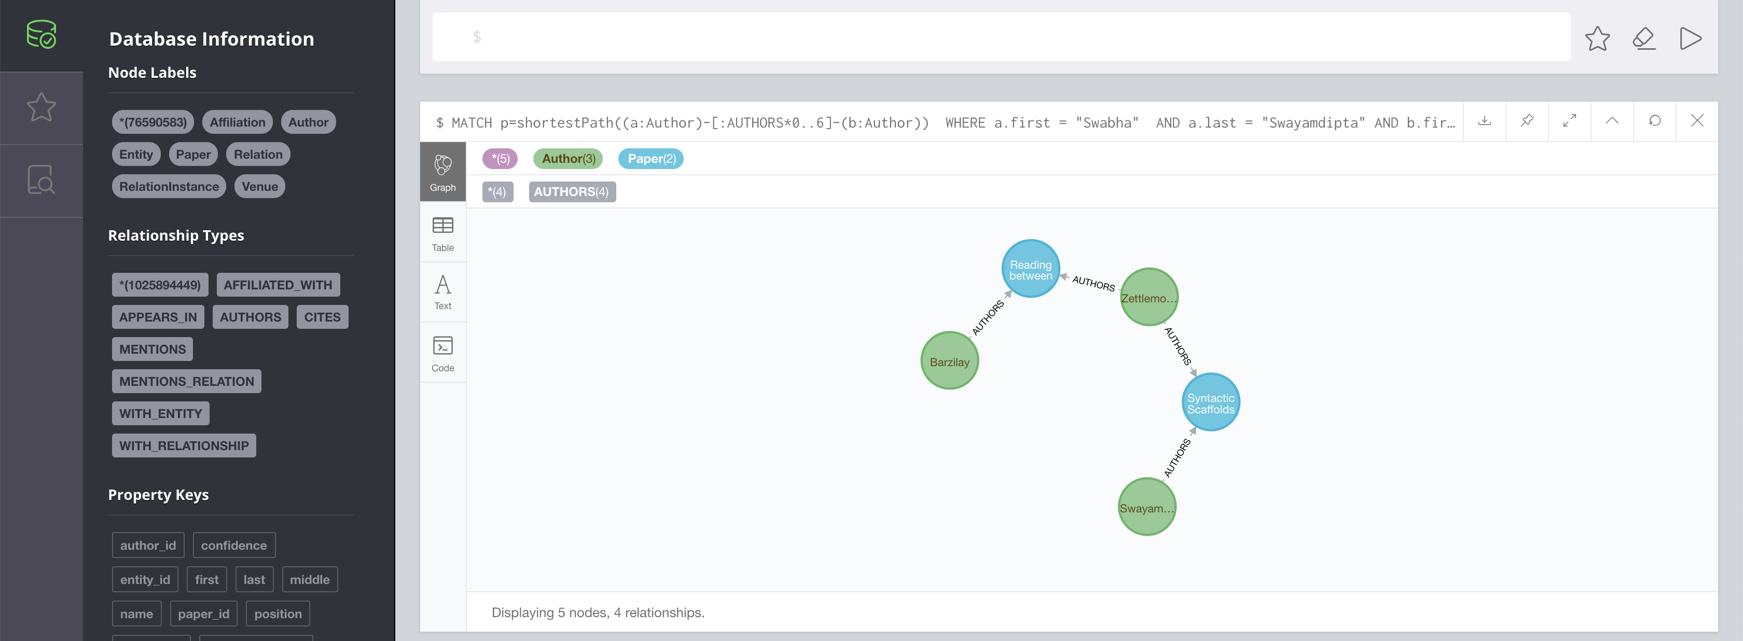Click the Affiliation node label

(x=238, y=122)
